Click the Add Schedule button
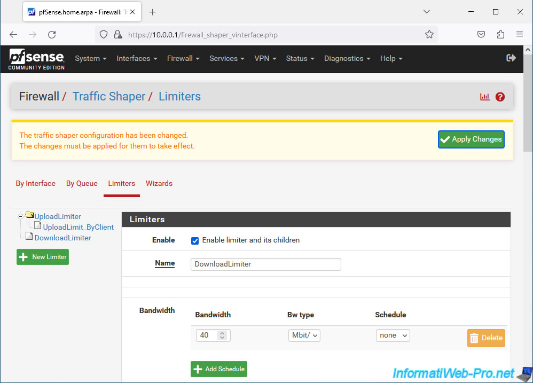This screenshot has width=533, height=383. tap(219, 369)
